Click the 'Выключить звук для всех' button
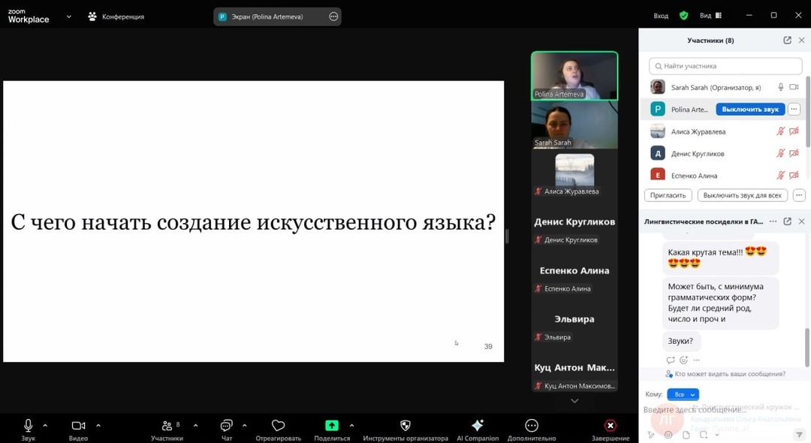This screenshot has width=811, height=443. coord(742,195)
